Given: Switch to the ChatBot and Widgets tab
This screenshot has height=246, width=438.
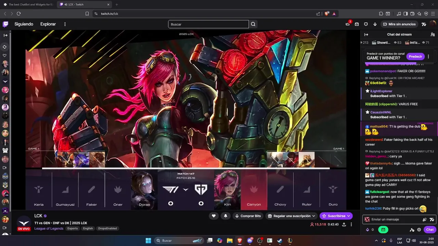Looking at the screenshot, I should pos(28,4).
